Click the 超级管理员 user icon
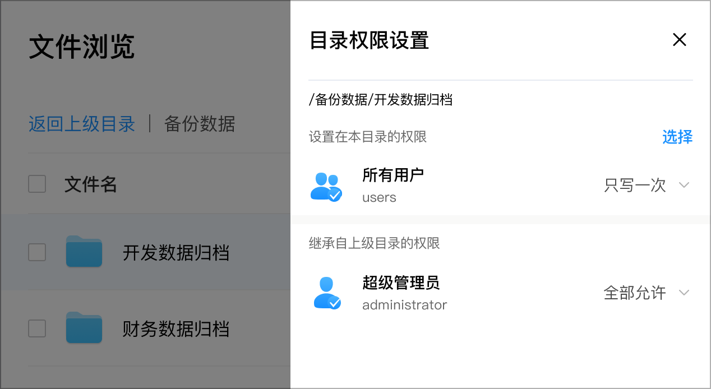 (x=326, y=293)
